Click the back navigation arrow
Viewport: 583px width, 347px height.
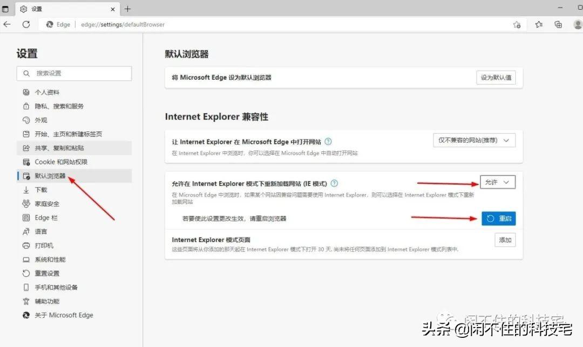[6, 24]
